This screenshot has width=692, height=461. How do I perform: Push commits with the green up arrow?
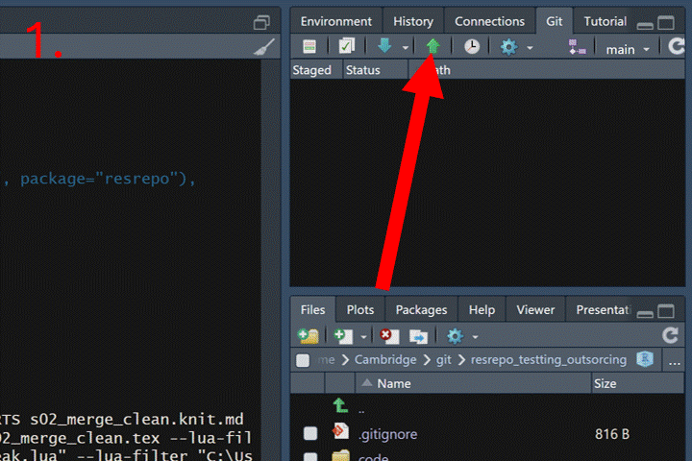tap(432, 46)
